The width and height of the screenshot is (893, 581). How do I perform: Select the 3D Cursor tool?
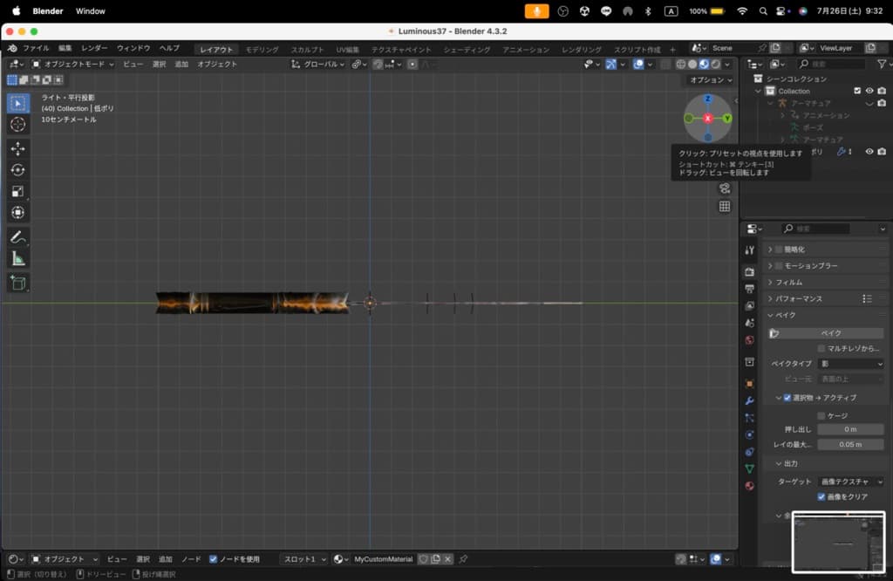18,125
